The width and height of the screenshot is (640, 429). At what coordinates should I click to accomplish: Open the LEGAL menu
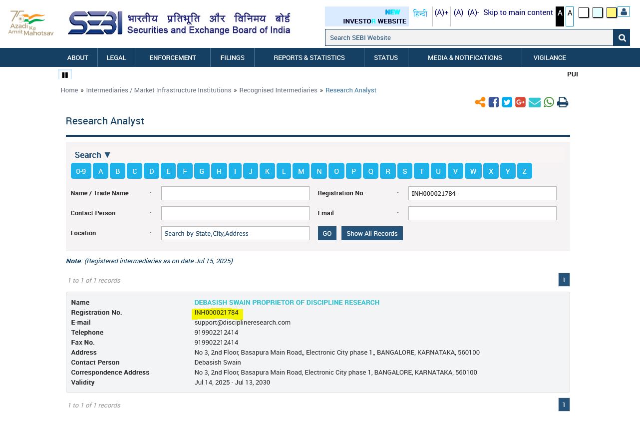(116, 57)
